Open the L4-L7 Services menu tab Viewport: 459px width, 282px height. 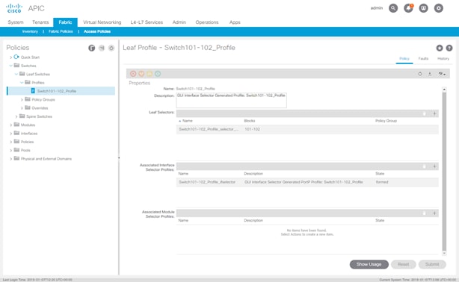pos(147,22)
